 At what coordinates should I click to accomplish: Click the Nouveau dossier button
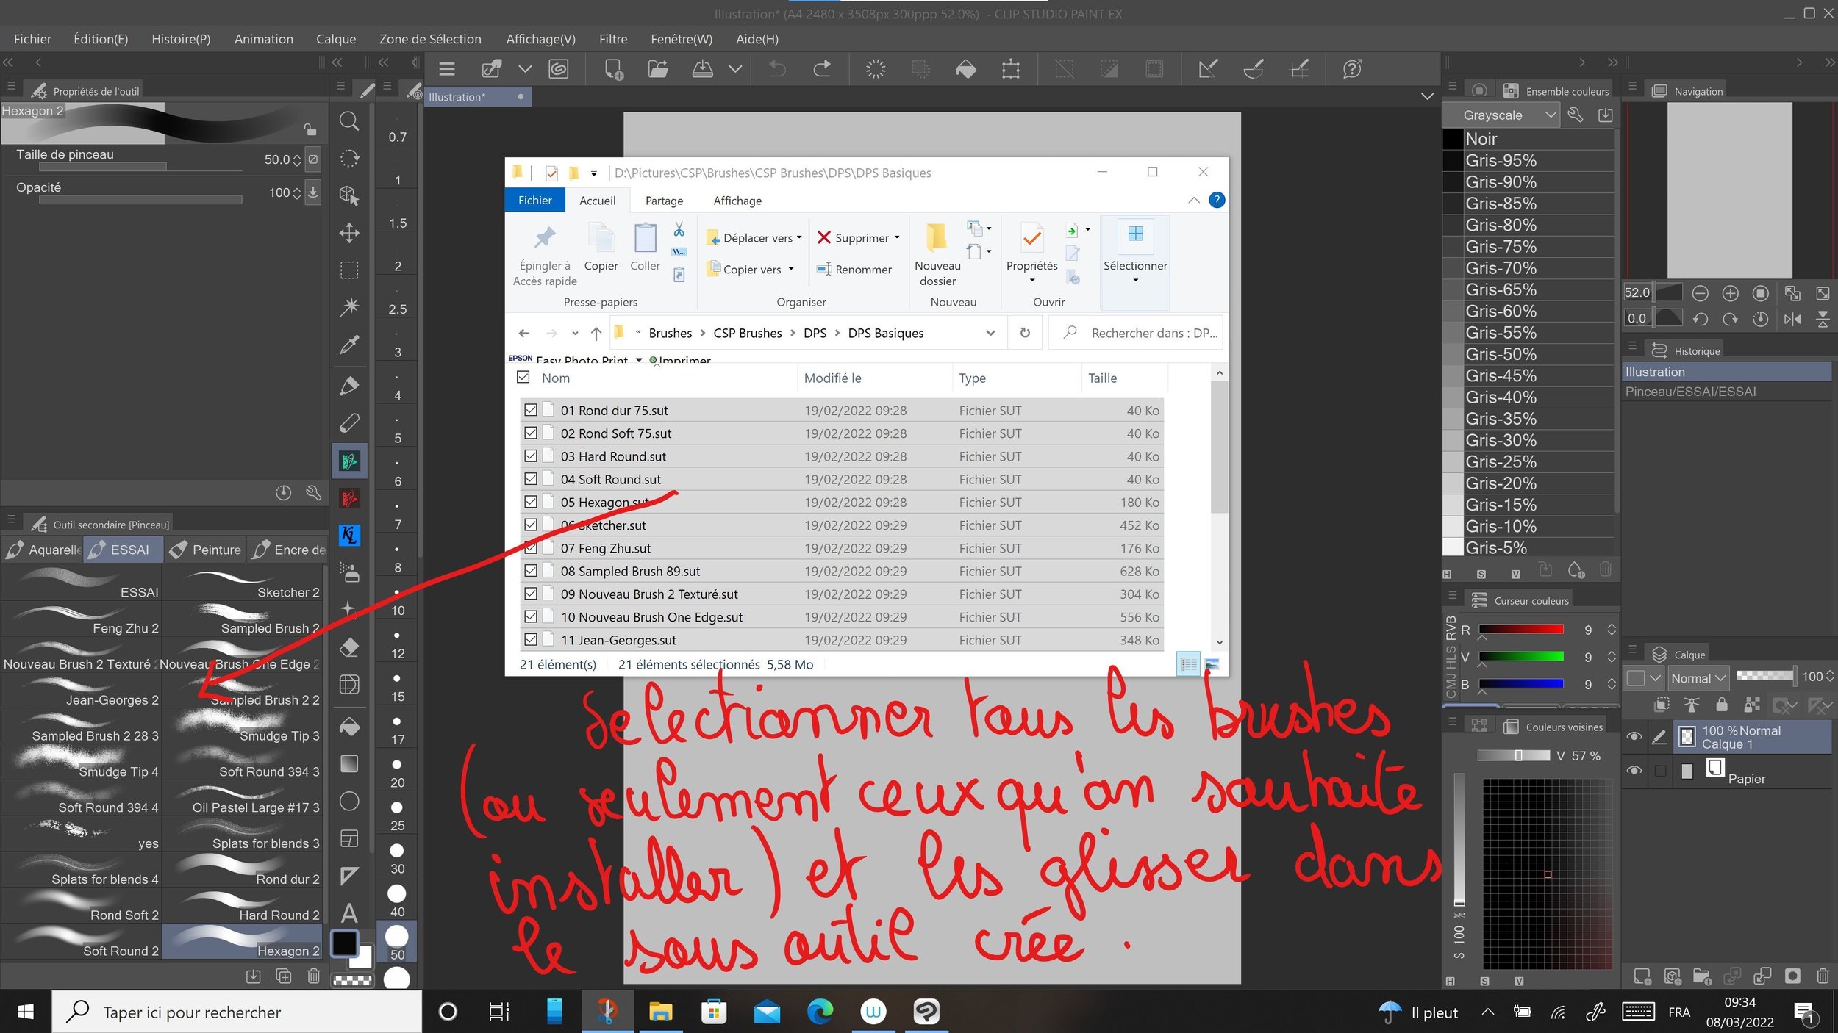pyautogui.click(x=937, y=253)
